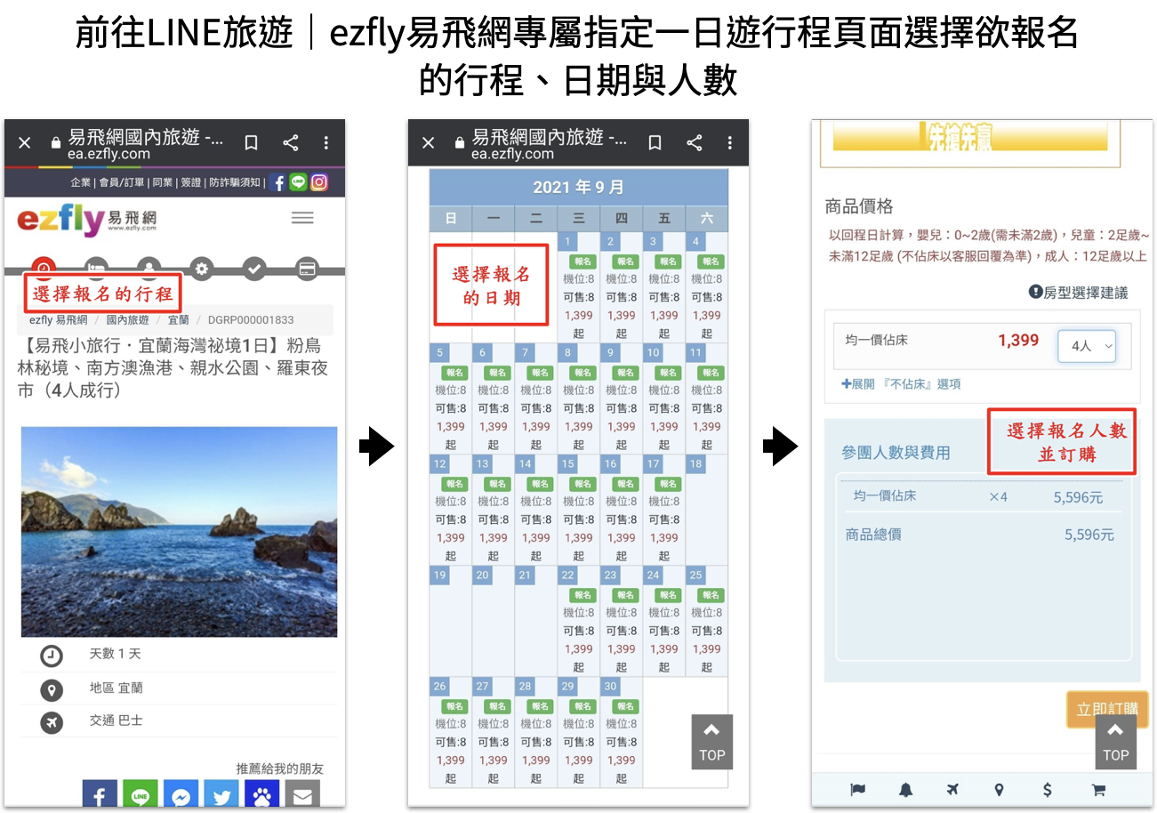Tap the TOP button on the booking screen
Viewport: 1157px width, 813px height.
1116,742
